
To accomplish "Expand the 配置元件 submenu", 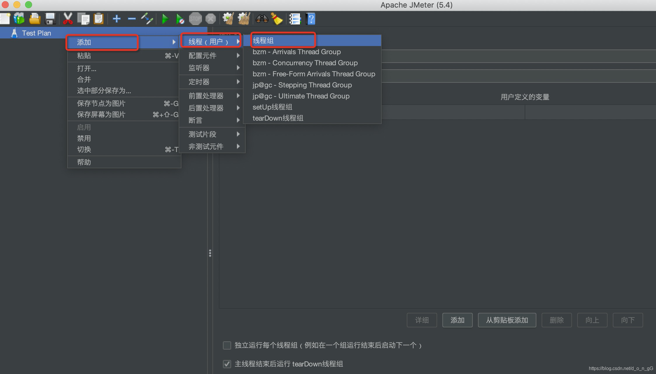I will coord(212,55).
